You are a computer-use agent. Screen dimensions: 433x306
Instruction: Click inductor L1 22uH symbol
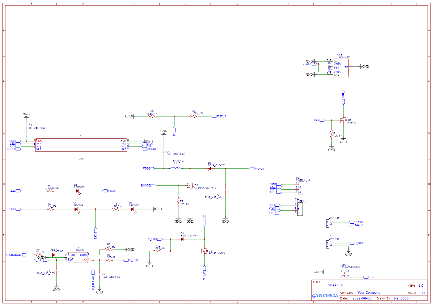pos(176,168)
